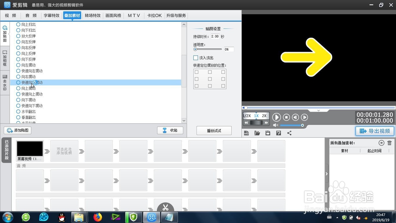396x223 pixels.
Task: Stop the preview playback
Action: coord(286,117)
